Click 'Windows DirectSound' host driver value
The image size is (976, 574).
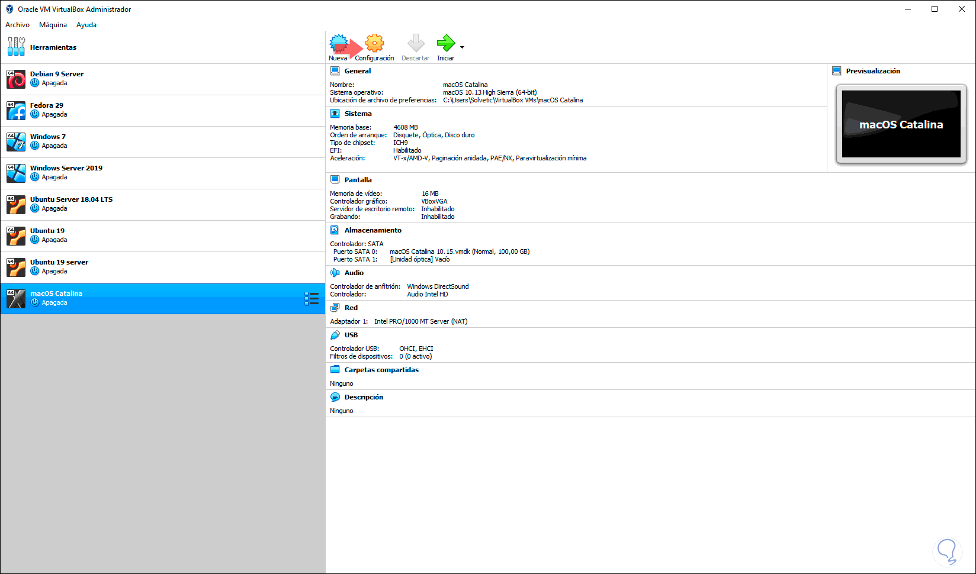(x=438, y=286)
